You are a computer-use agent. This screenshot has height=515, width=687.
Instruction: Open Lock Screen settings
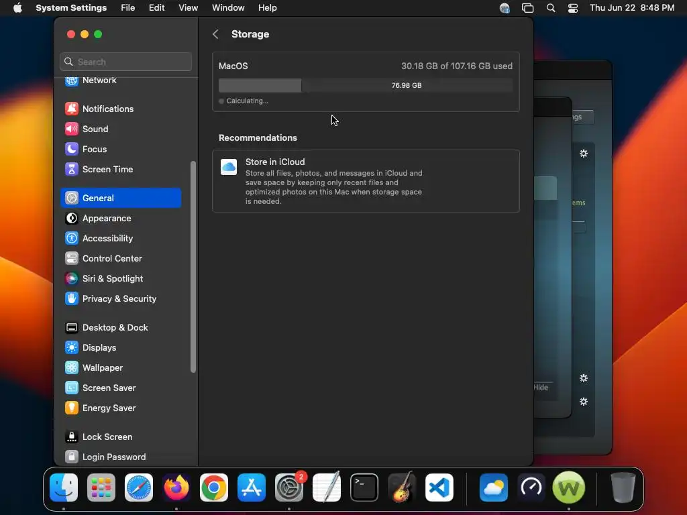click(x=121, y=437)
